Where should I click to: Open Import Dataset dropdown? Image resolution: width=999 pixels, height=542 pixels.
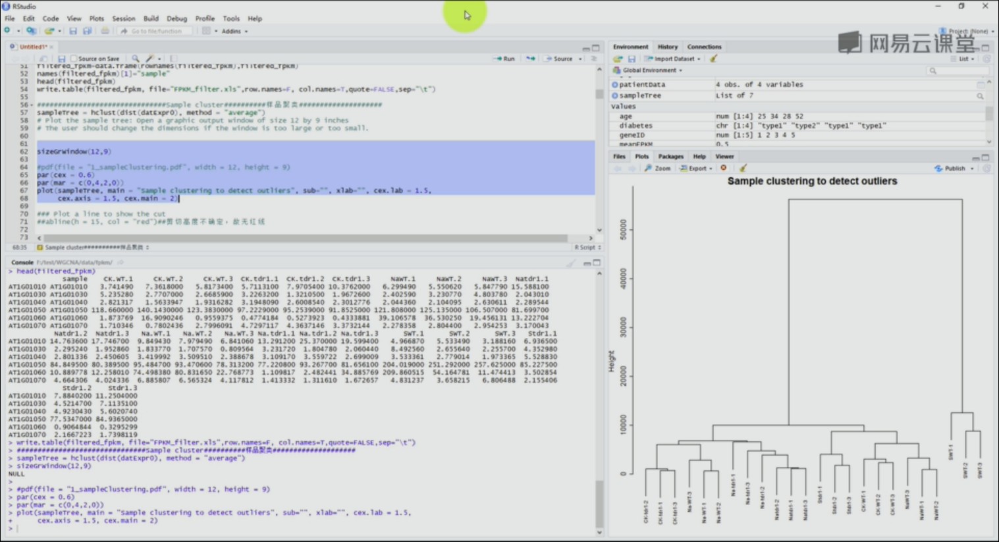pos(672,59)
